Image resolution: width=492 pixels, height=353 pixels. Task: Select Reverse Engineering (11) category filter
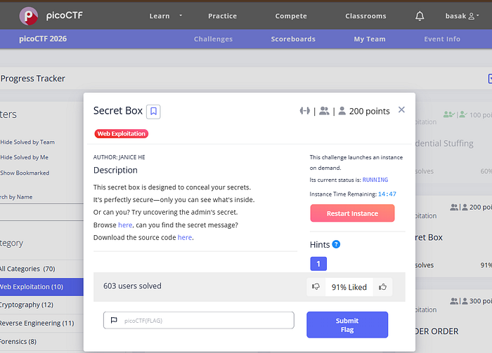pos(41,323)
